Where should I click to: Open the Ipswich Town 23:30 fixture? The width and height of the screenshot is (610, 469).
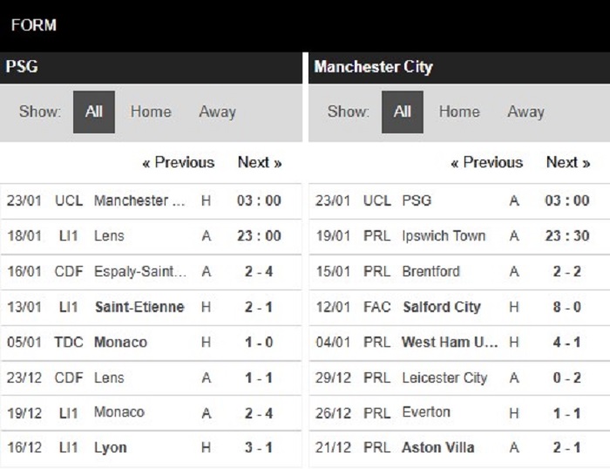pyautogui.click(x=459, y=236)
